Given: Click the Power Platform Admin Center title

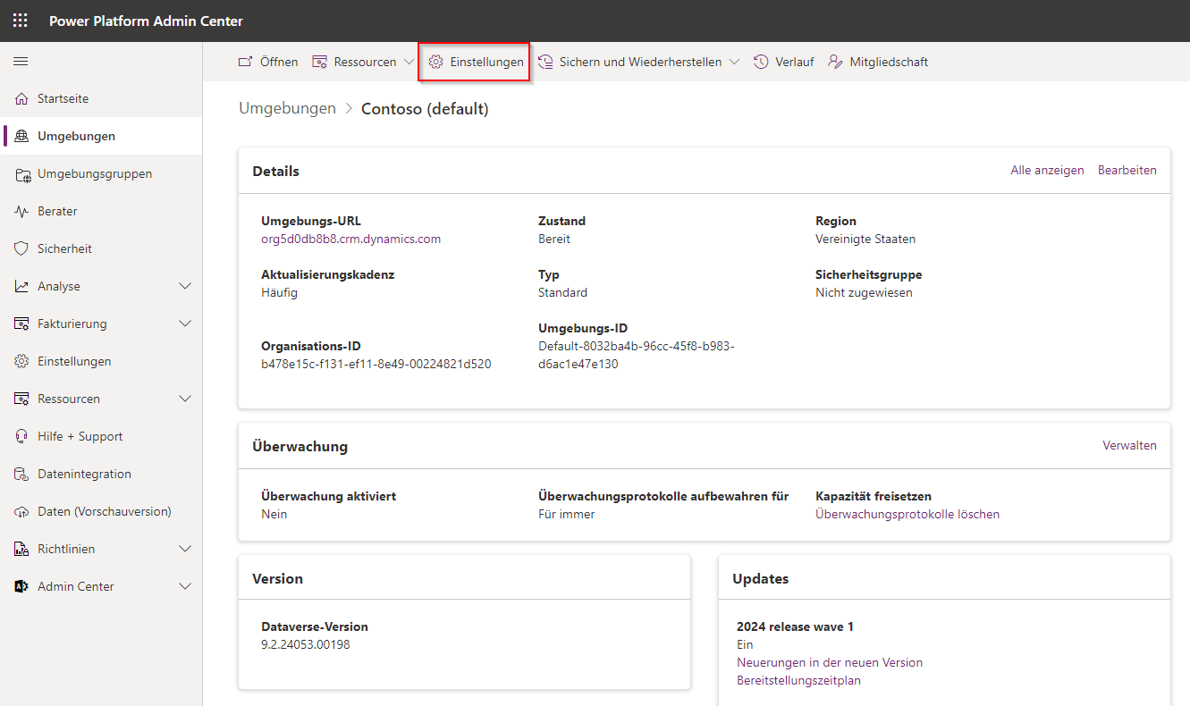Looking at the screenshot, I should (x=146, y=21).
